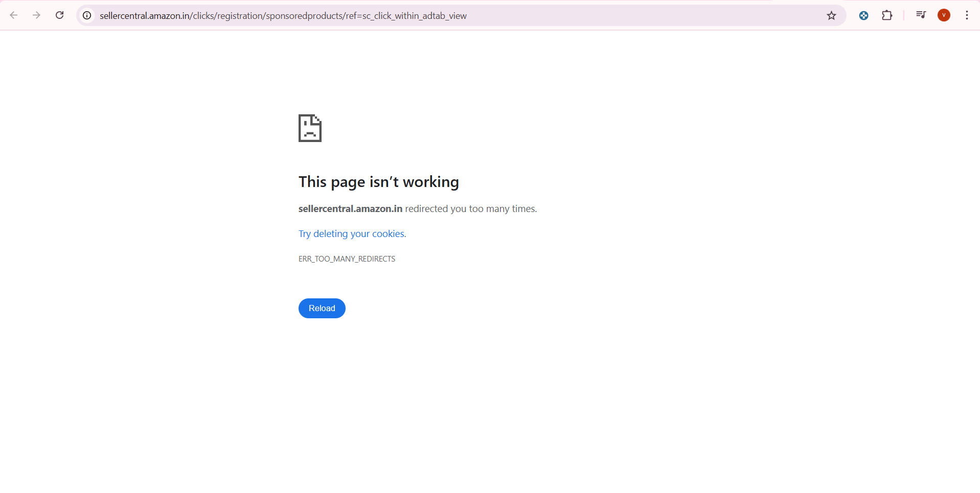Reload page using toolbar refresh icon
This screenshot has width=980, height=493.
point(60,15)
